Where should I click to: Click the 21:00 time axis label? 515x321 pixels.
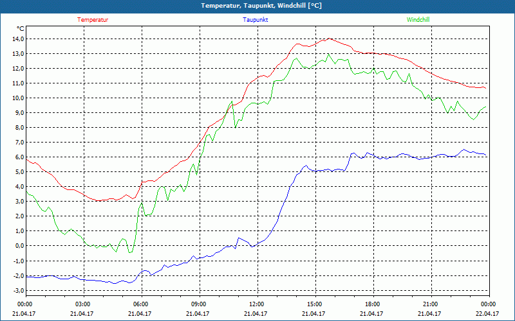coord(429,304)
